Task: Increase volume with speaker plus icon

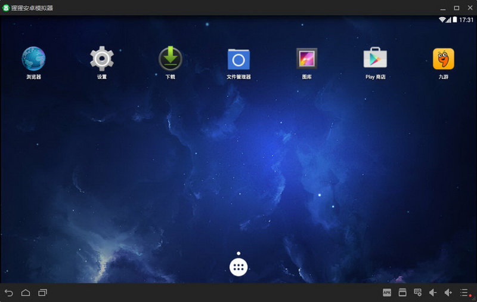Action: [x=448, y=292]
